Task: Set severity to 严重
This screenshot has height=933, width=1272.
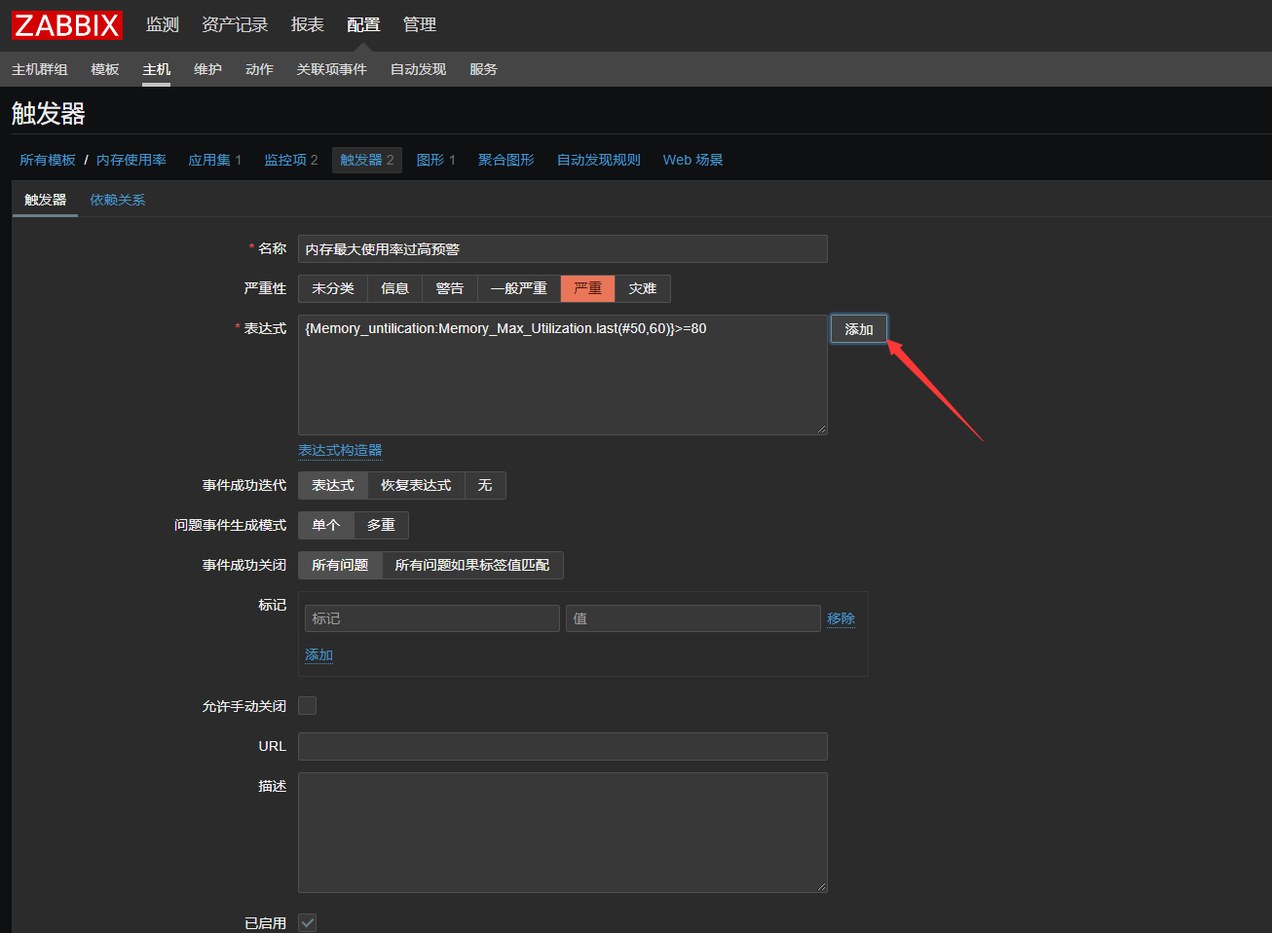Action: pos(587,288)
